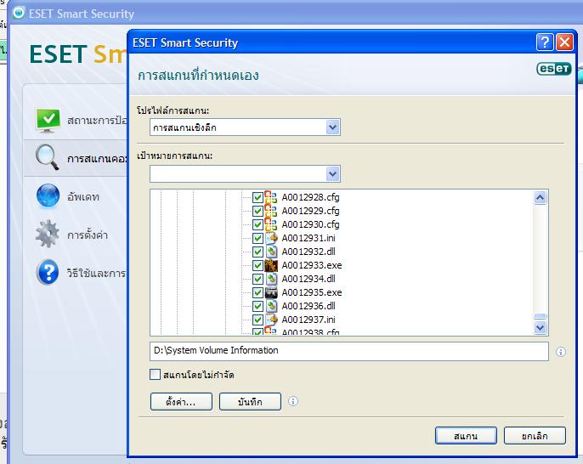Click the file tree scroll up arrow

(x=540, y=197)
